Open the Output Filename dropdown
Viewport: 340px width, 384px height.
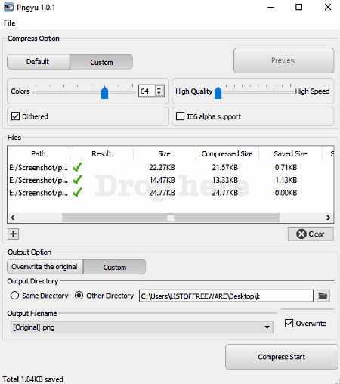pos(142,327)
